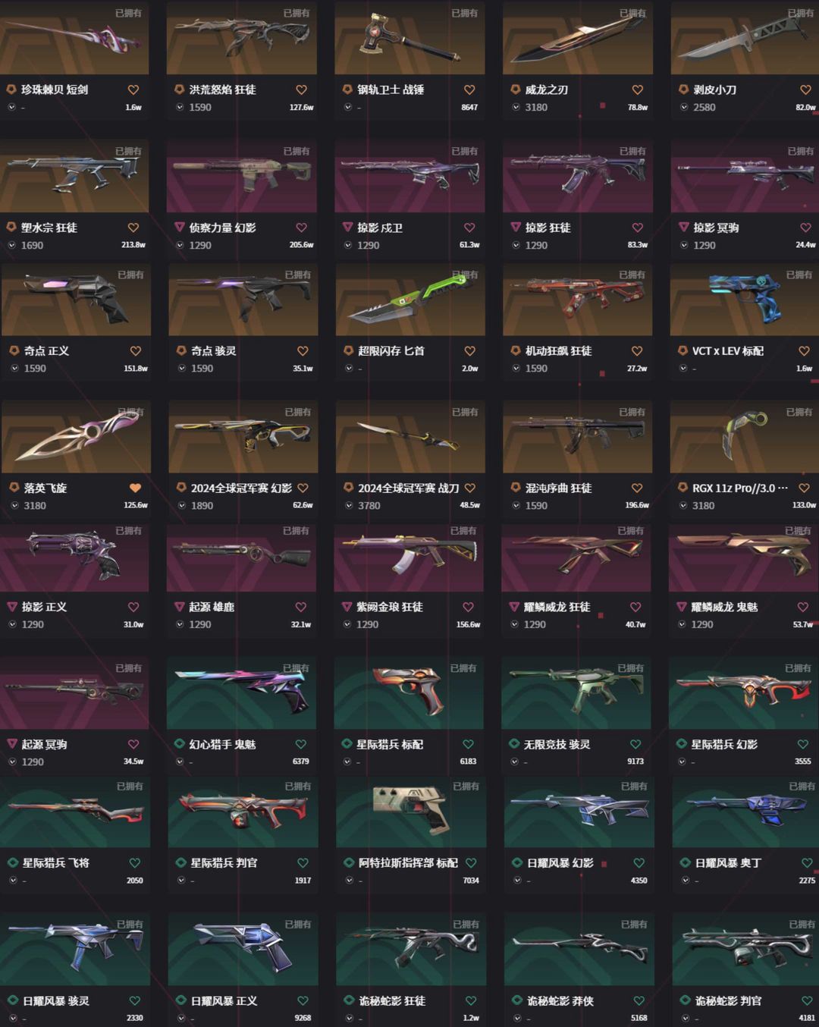Viewport: 819px width, 1027px height.
Task: Click the tier icon beside 珍珠棘贝 短剑
Action: (11, 90)
